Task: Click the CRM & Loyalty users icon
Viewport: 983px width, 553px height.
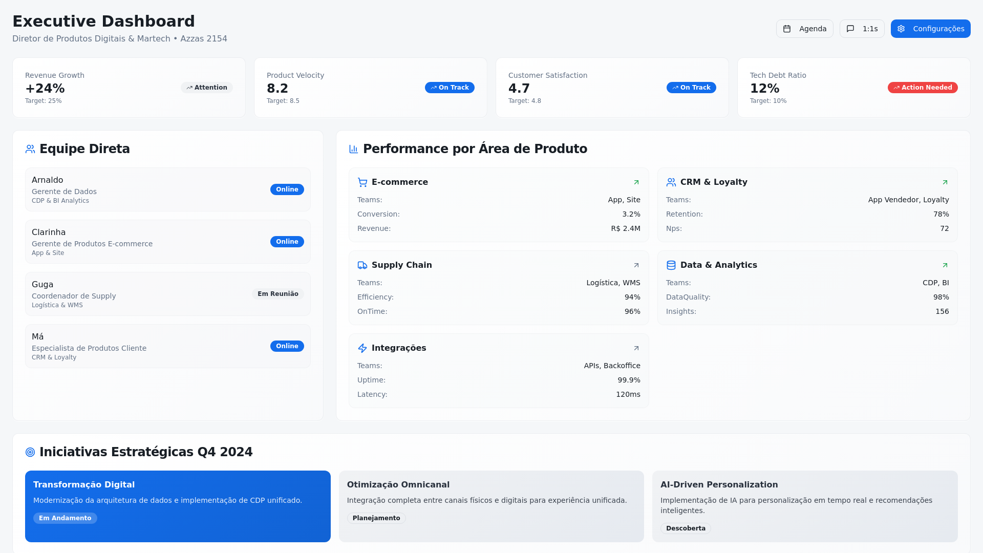Action: 671,182
